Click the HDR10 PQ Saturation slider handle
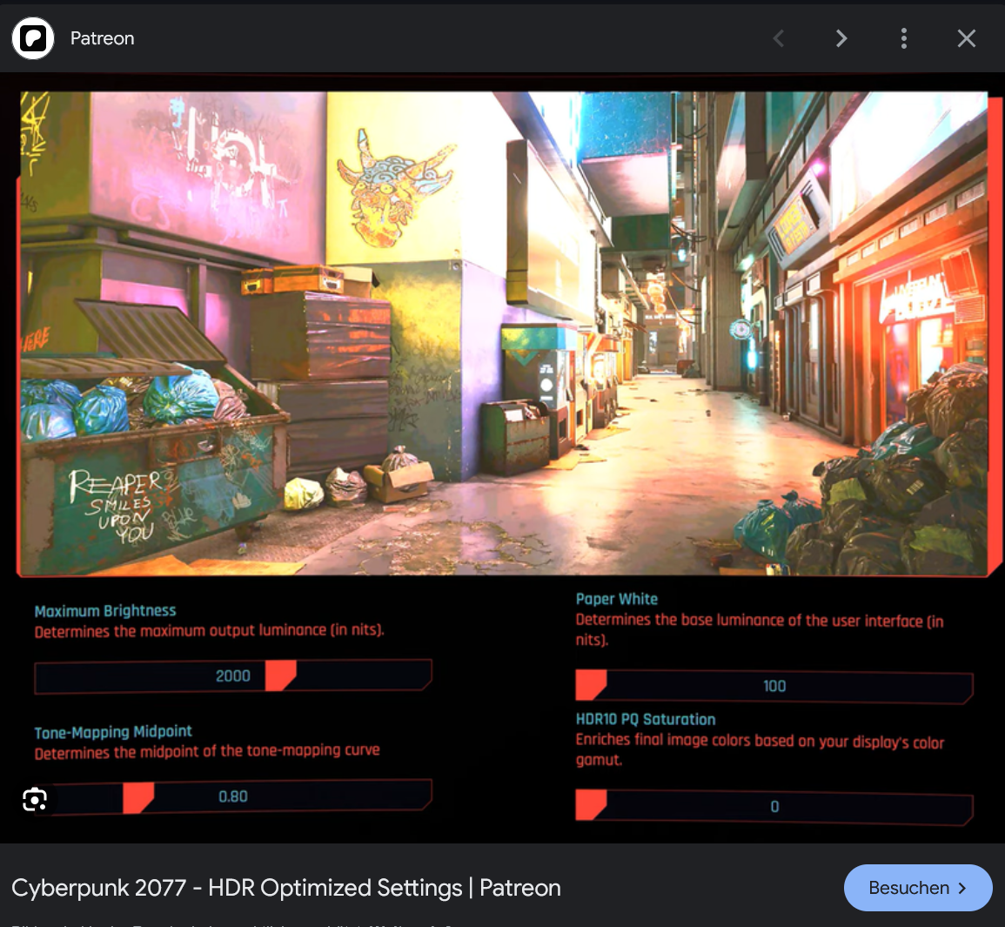1005x927 pixels. click(590, 805)
